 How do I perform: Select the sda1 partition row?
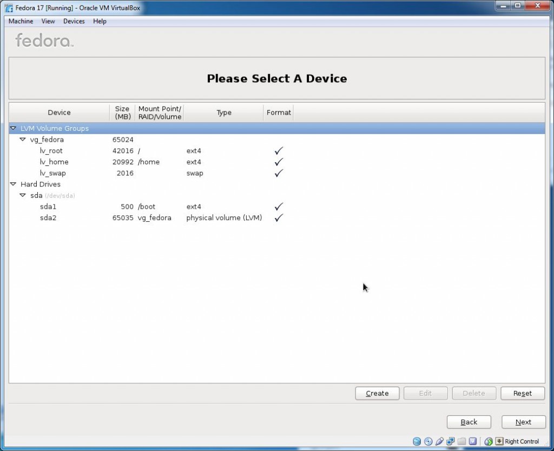[x=276, y=207]
